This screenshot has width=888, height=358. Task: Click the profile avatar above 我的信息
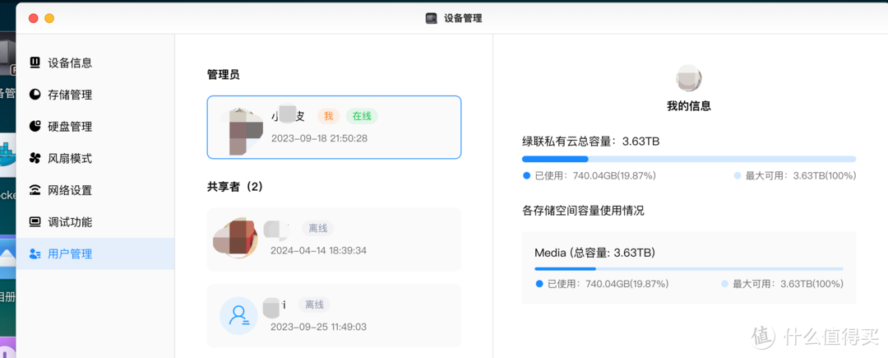688,79
